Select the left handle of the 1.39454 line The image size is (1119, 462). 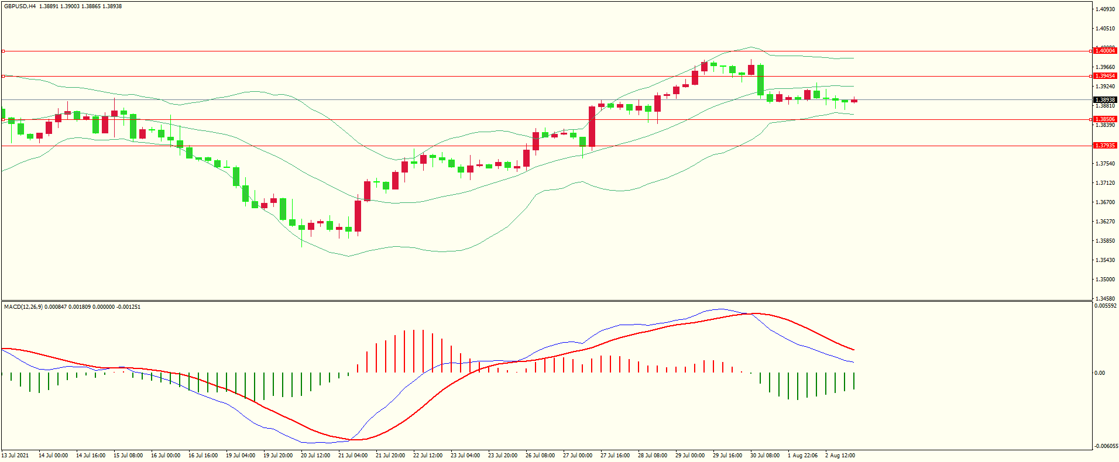pos(3,76)
